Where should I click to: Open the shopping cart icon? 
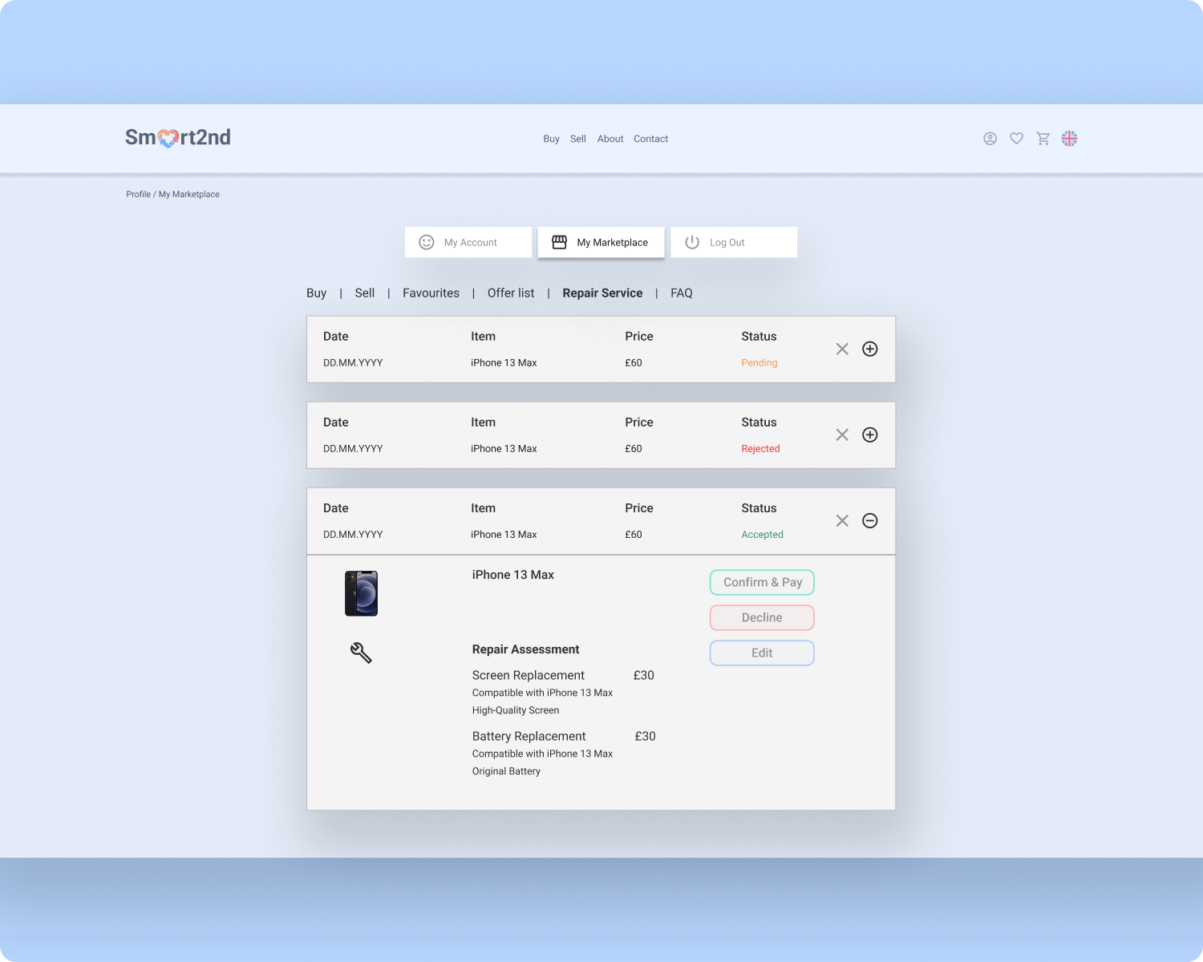coord(1043,139)
